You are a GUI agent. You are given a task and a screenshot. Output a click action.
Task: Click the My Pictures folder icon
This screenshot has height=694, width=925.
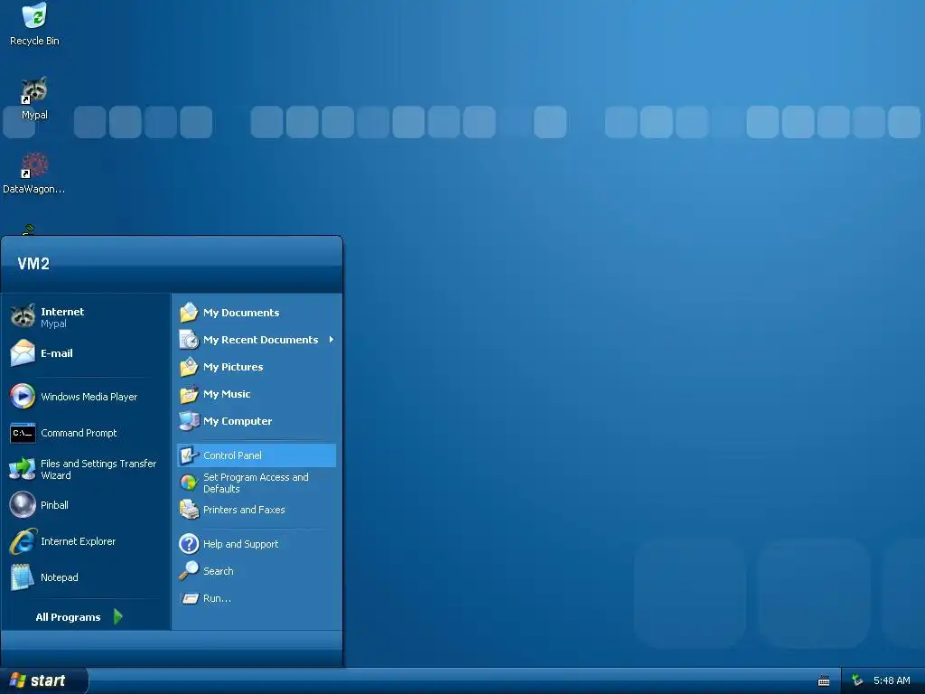tap(189, 367)
